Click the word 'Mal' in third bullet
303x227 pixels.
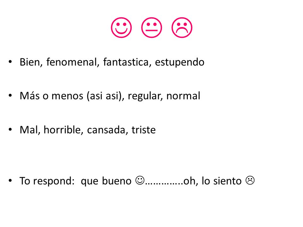29,130
